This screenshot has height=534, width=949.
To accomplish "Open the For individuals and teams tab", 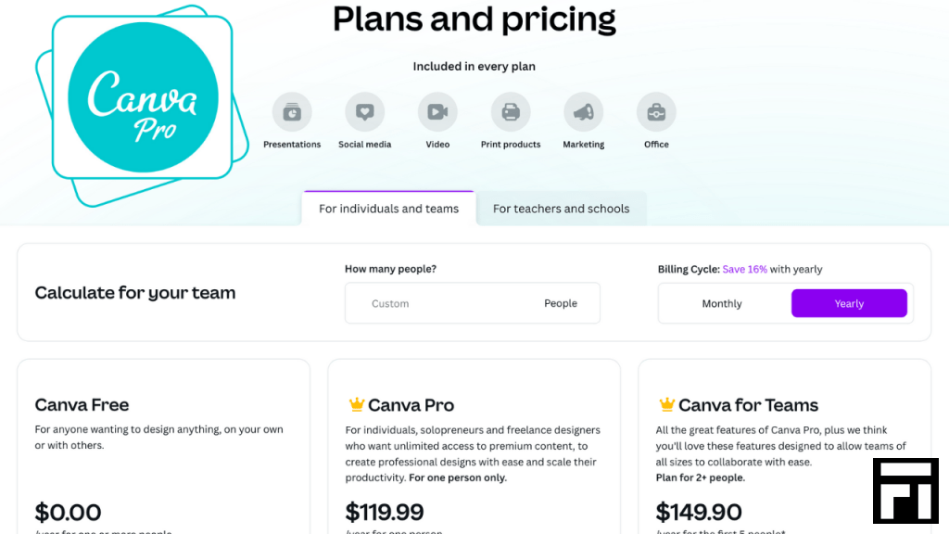I will coord(388,209).
